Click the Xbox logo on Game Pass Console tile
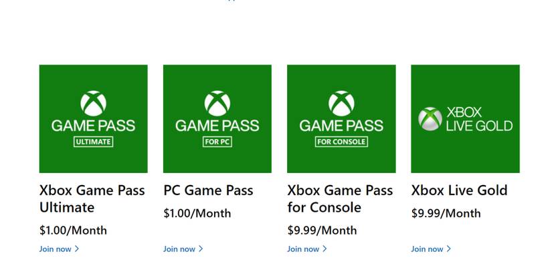 pyautogui.click(x=341, y=104)
